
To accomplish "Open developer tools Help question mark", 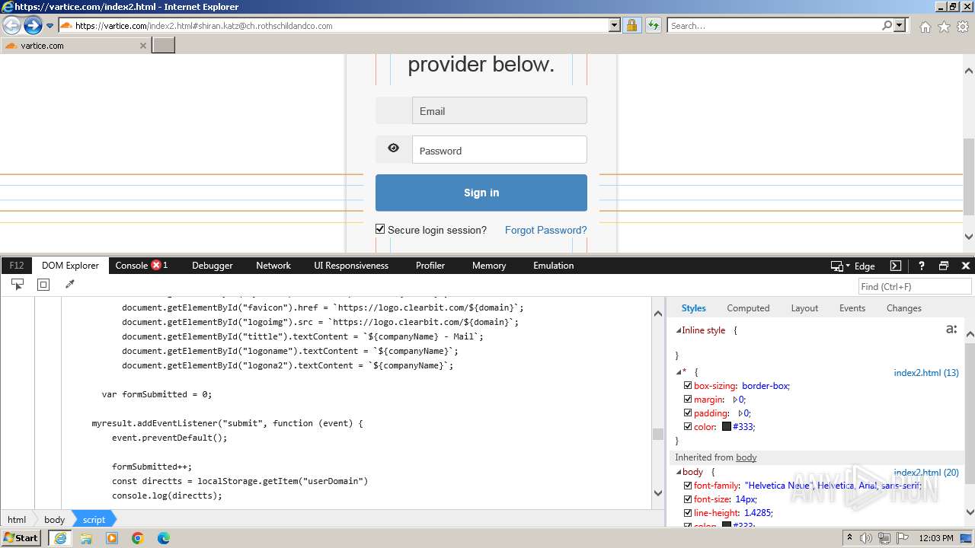I will [x=921, y=266].
